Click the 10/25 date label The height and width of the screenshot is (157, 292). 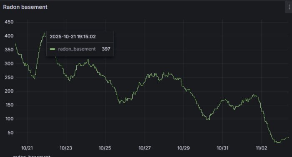105,148
